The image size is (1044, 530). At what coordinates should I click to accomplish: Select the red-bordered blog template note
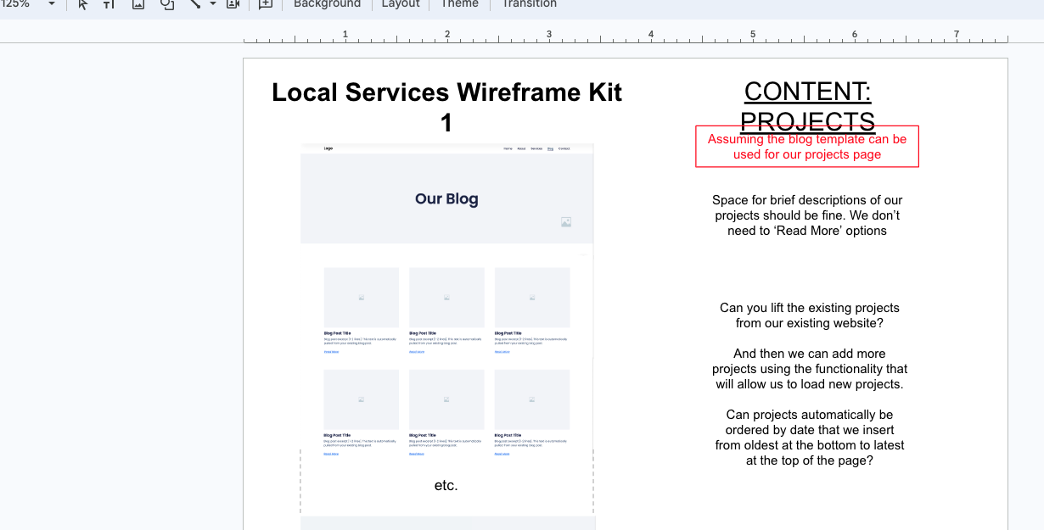806,147
